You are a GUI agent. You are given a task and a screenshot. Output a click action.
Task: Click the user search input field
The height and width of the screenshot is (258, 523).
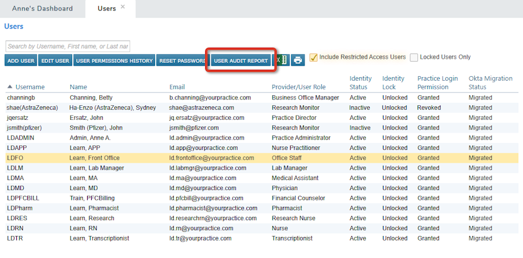tap(68, 46)
